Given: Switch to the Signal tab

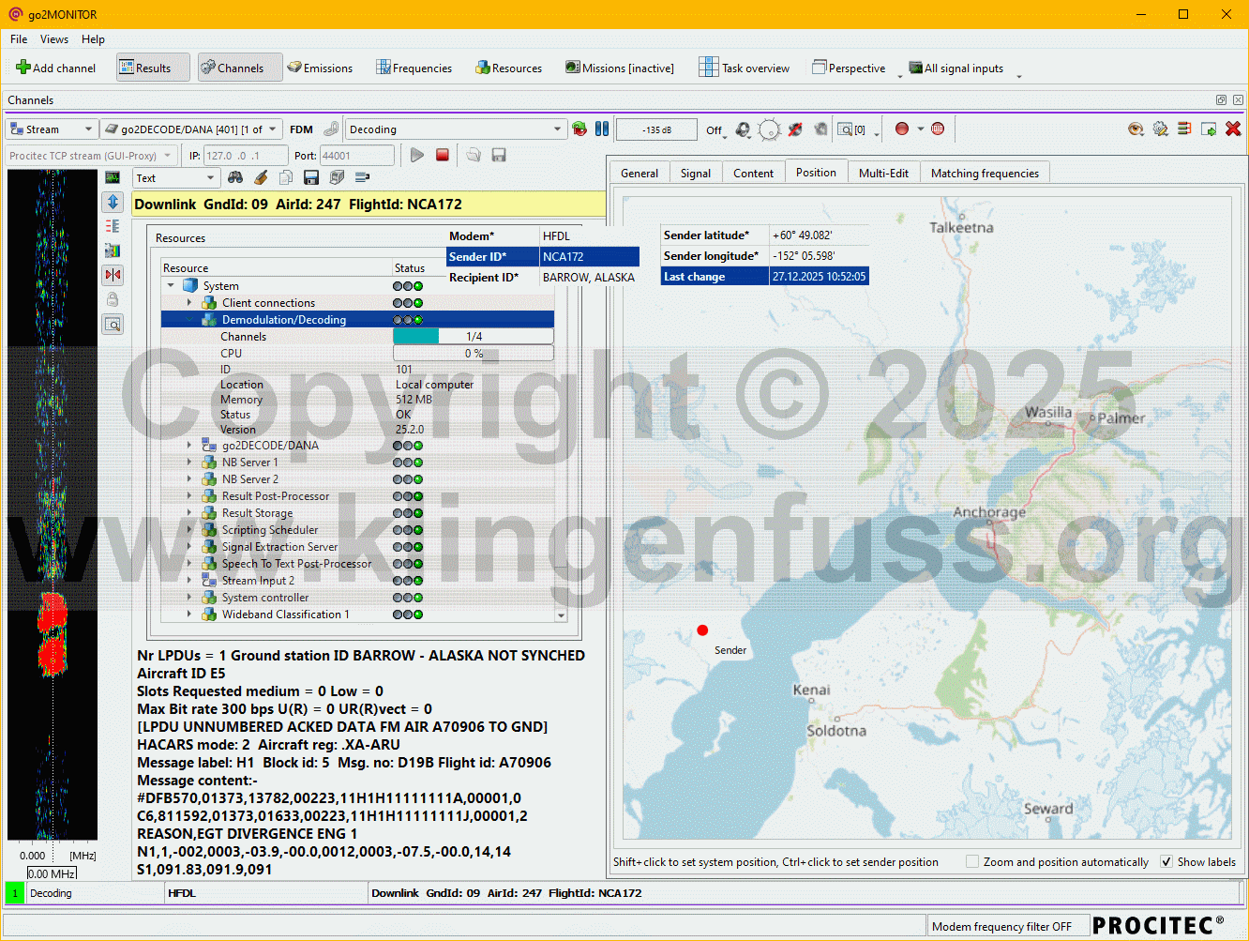Looking at the screenshot, I should click(695, 173).
